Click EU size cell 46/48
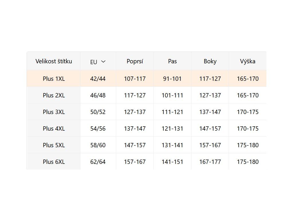 click(98, 95)
